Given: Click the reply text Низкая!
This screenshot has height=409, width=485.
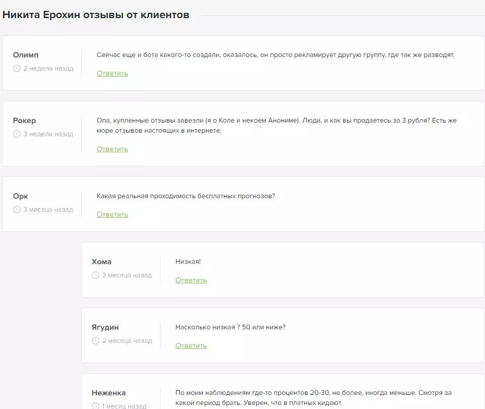Looking at the screenshot, I should (x=188, y=262).
